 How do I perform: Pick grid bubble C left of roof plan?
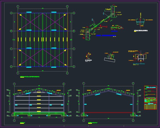coord(11,49)
